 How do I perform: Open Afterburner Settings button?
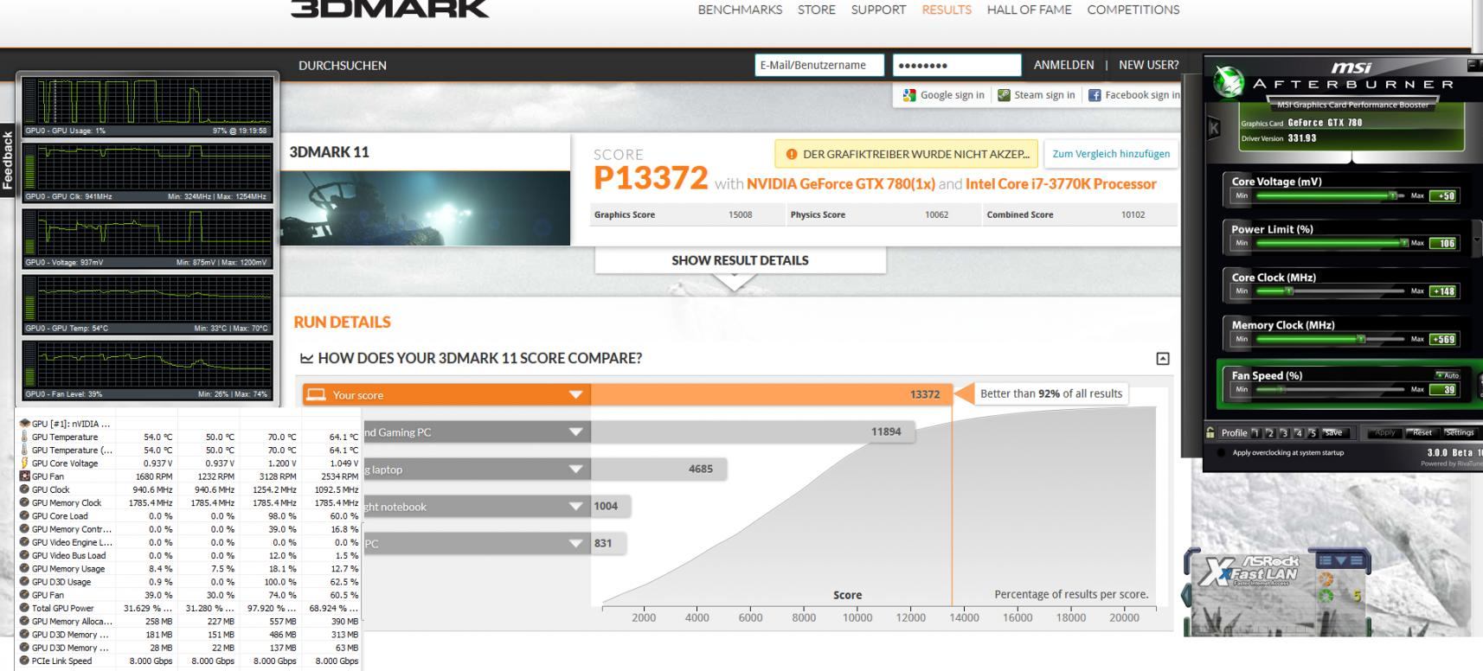[1461, 432]
